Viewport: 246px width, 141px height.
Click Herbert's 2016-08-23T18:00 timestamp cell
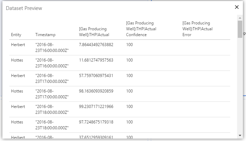(x=52, y=109)
